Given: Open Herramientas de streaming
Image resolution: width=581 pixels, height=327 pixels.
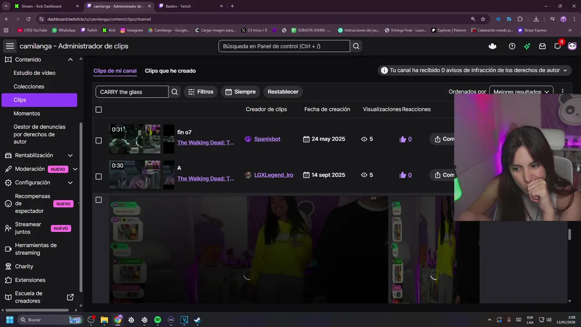Looking at the screenshot, I should (x=36, y=249).
